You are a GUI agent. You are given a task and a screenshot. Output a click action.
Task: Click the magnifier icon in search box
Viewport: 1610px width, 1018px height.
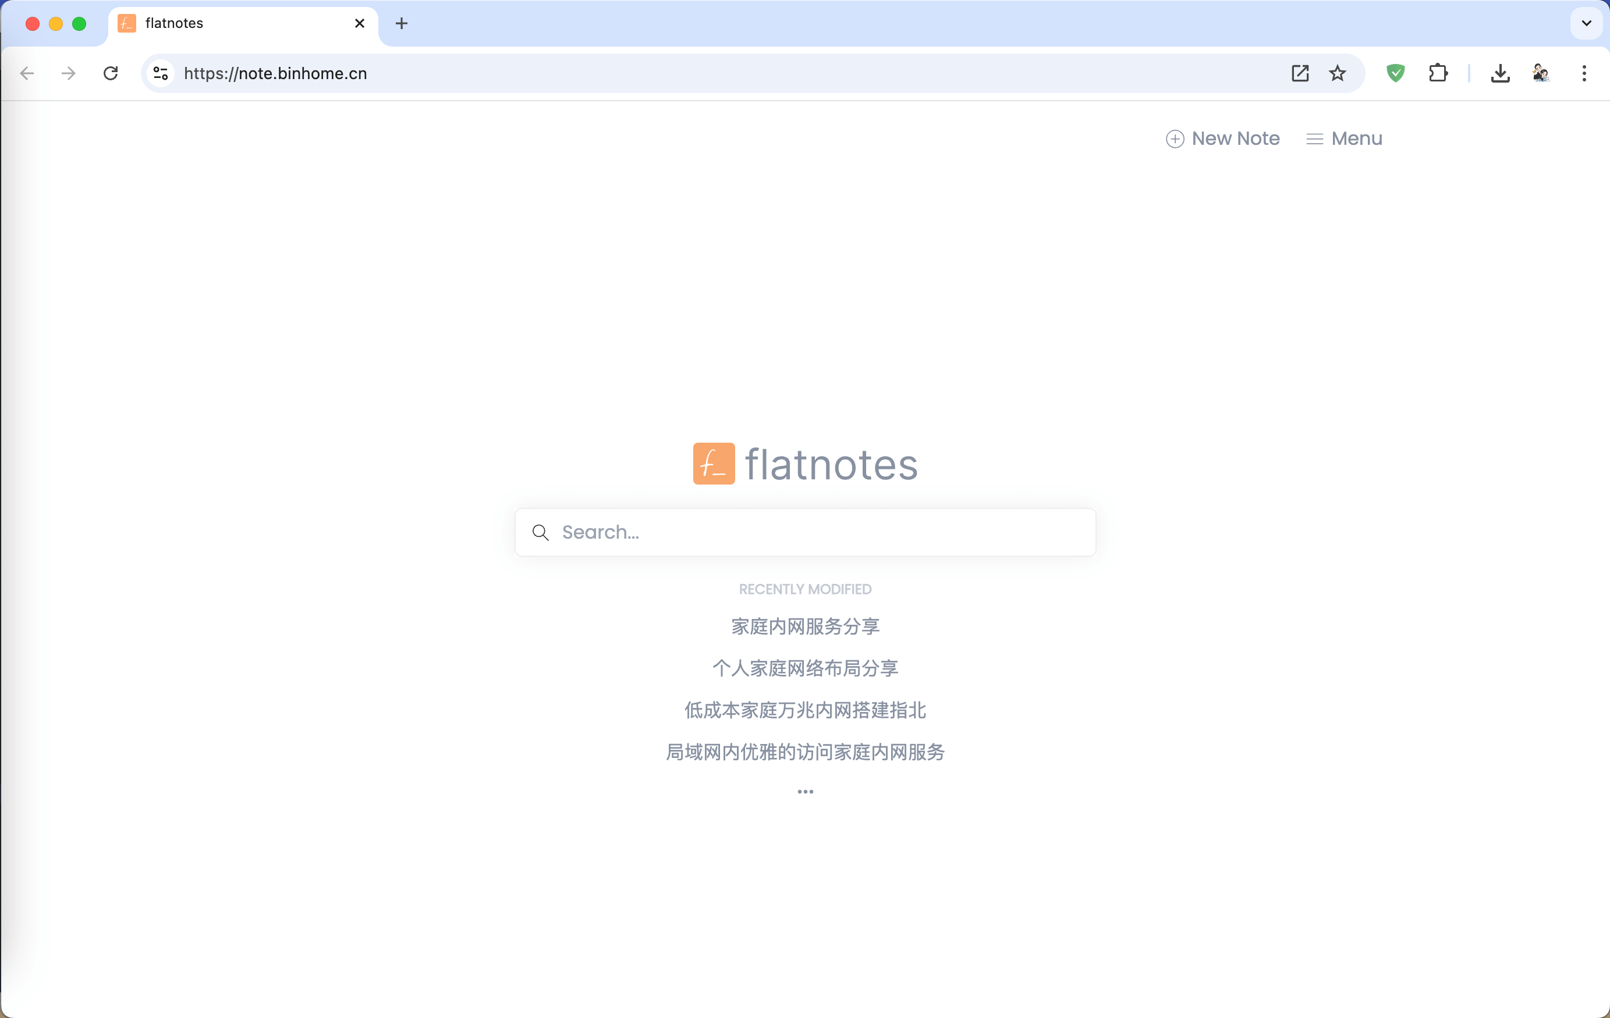[540, 532]
